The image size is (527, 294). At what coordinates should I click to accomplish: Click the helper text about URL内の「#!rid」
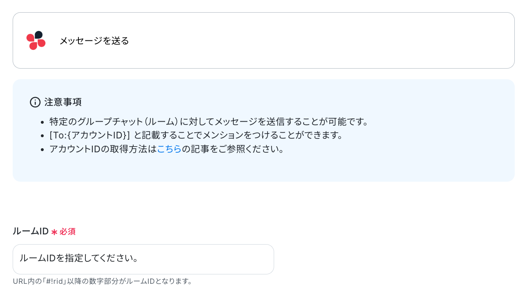(x=103, y=281)
